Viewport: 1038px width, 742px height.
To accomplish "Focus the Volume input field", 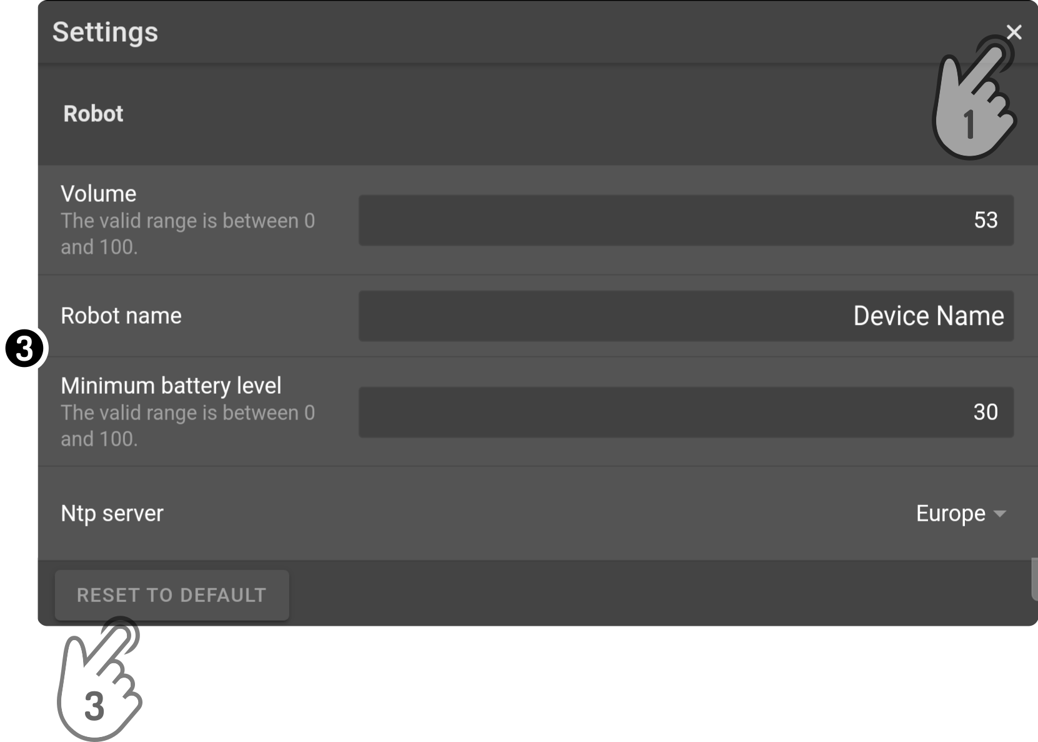I will [686, 220].
